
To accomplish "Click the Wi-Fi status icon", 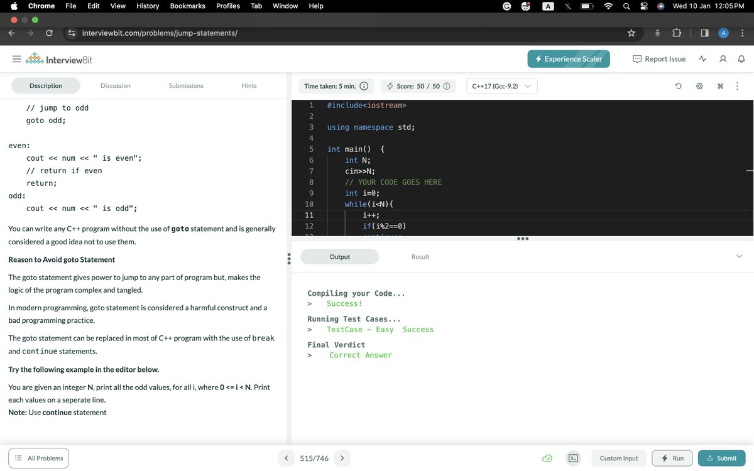I will tap(608, 6).
